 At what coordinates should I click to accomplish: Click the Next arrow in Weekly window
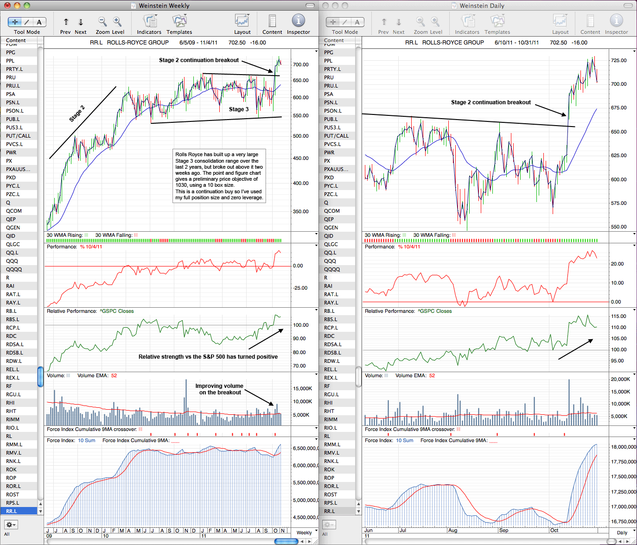(81, 22)
